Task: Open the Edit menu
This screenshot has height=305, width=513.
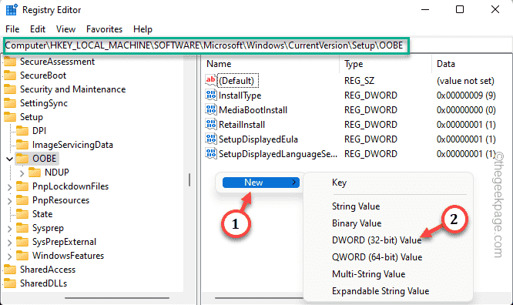Action: tap(38, 29)
